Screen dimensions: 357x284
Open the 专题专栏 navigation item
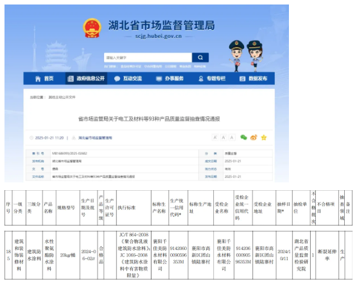pos(212,78)
